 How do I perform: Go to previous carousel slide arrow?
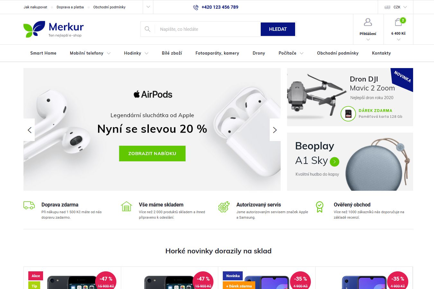[29, 130]
